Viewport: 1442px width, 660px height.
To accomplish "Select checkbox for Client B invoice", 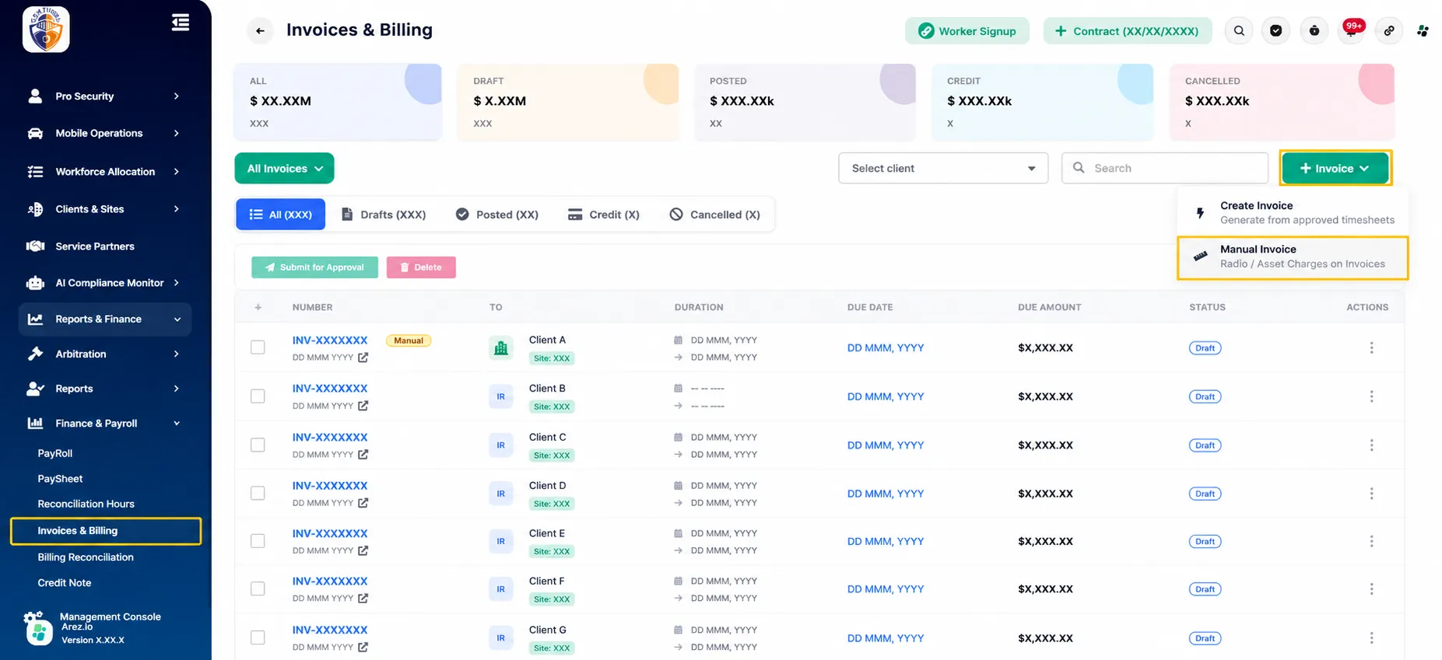I will click(x=258, y=396).
